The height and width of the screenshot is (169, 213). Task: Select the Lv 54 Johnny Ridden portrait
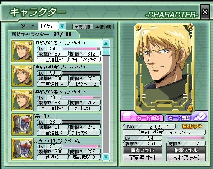[22, 51]
